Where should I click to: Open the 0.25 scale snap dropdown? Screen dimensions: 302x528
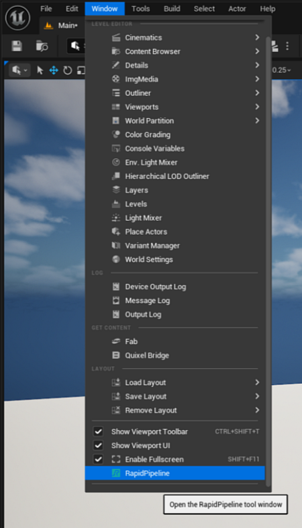point(281,70)
